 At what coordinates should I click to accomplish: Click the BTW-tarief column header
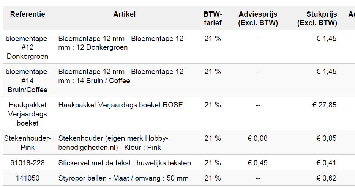coord(213,19)
